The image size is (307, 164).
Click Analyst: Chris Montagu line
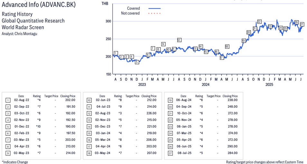point(19,34)
